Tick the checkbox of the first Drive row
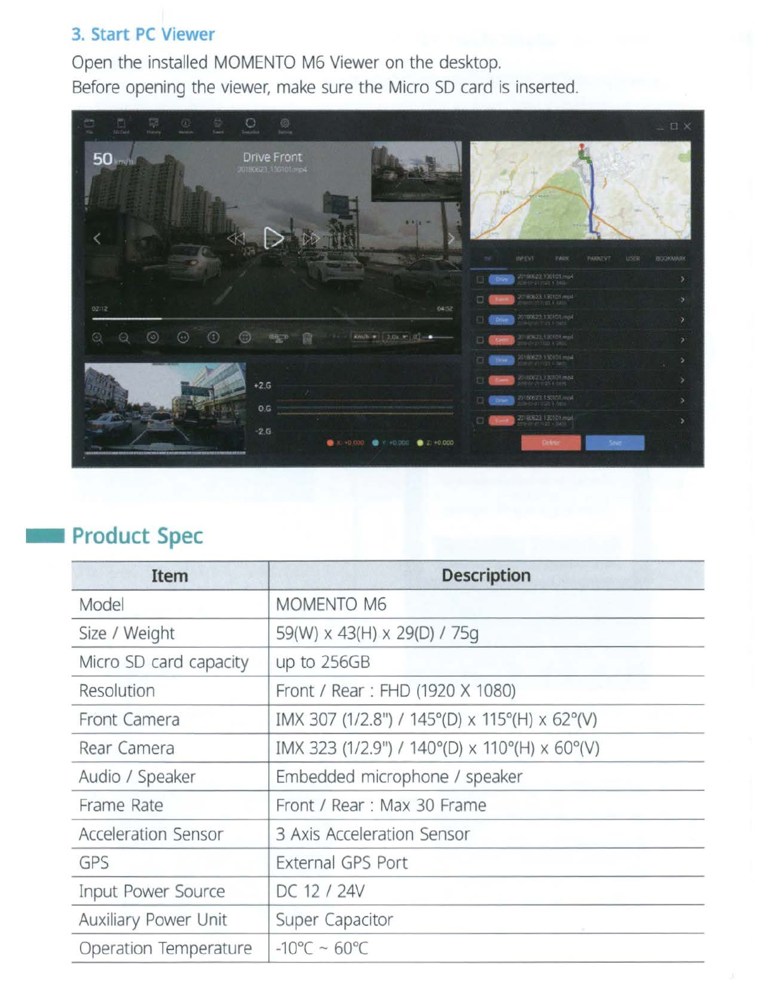776x1004 pixels. pos(480,280)
